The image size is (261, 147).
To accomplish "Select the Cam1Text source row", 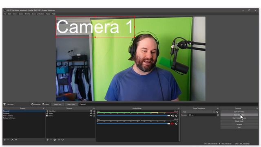I will pyautogui.click(x=71, y=111).
